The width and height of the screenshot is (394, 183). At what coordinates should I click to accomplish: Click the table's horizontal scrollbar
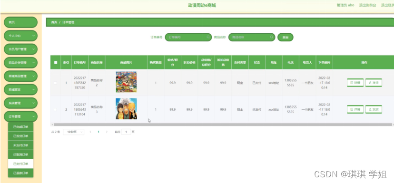[223, 125]
